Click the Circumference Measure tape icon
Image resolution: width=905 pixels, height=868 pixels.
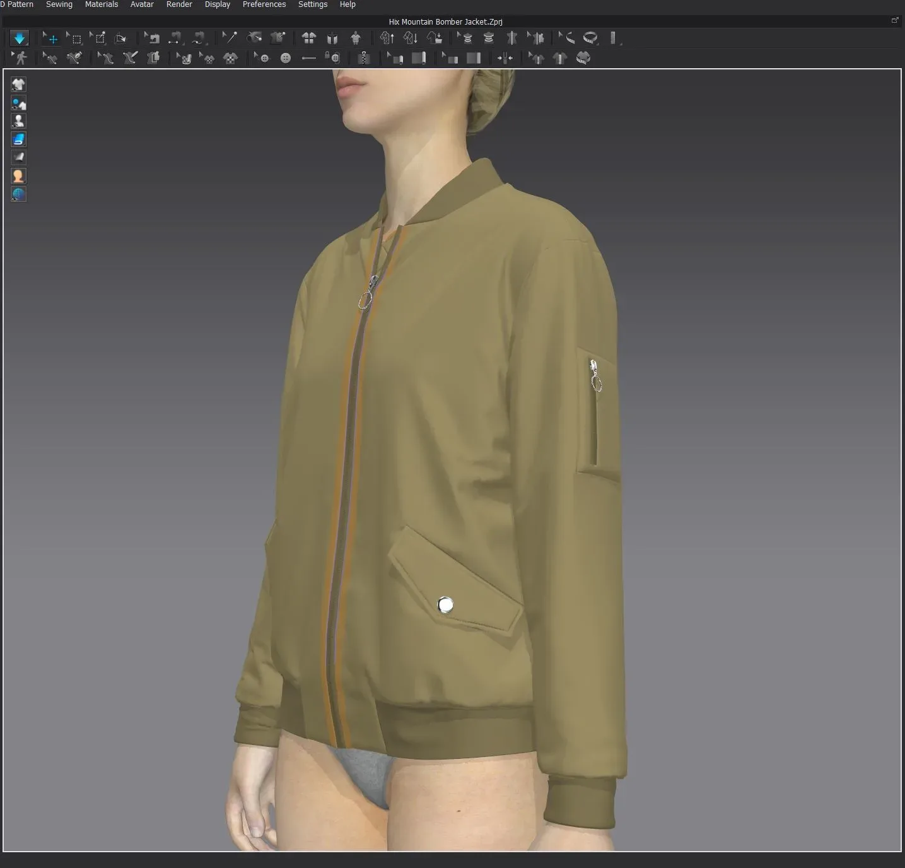tap(590, 38)
